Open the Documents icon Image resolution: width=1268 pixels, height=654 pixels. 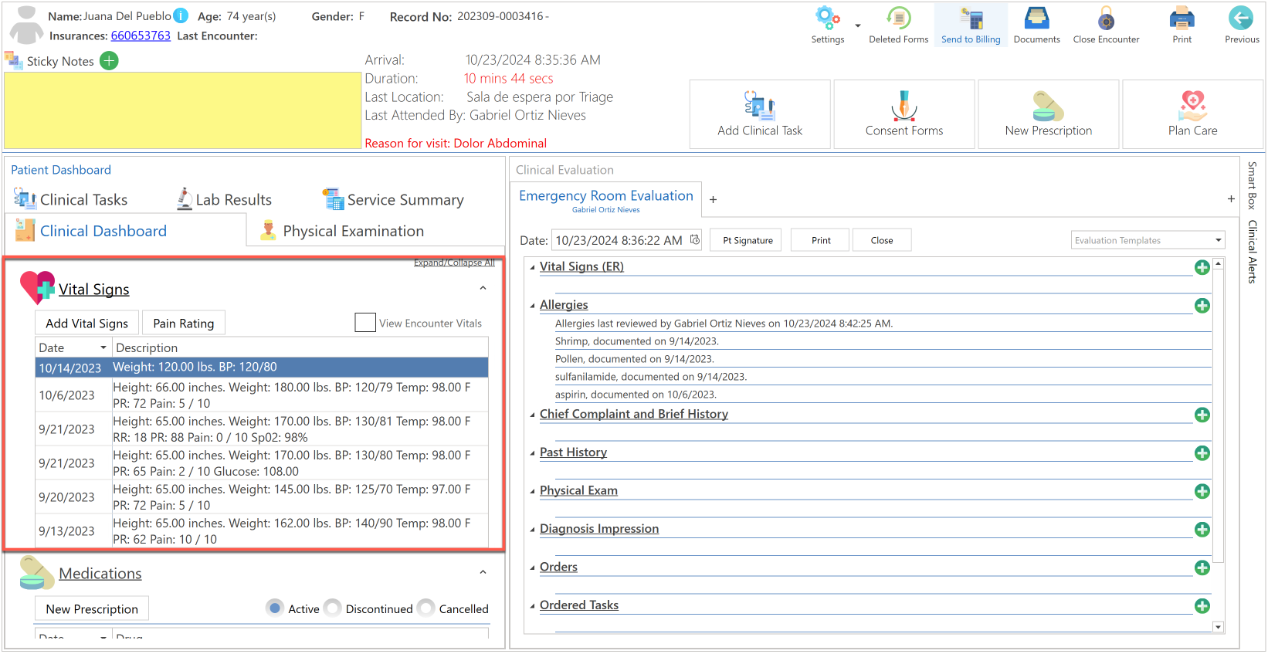pos(1036,19)
